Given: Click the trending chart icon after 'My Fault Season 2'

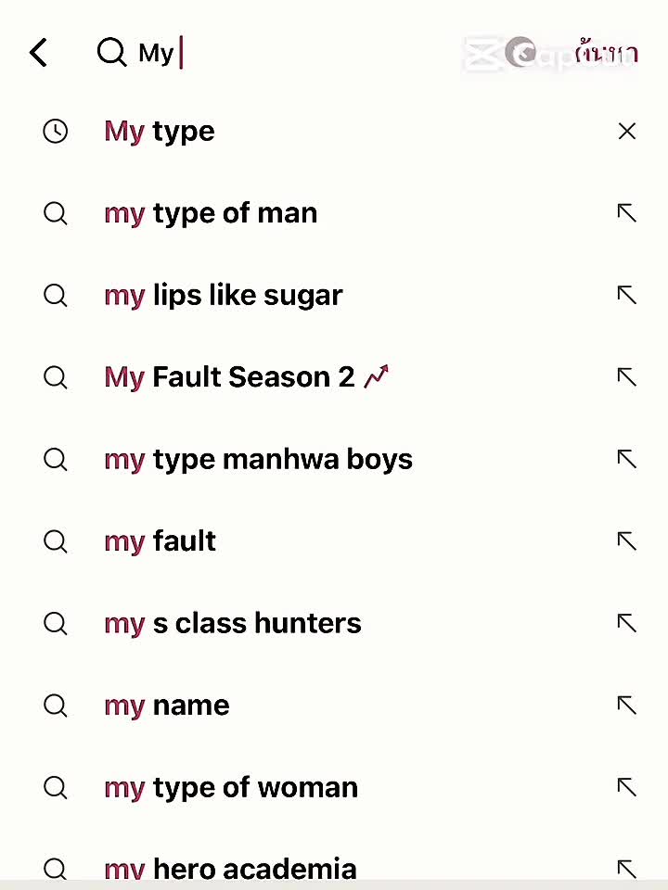Looking at the screenshot, I should (377, 376).
